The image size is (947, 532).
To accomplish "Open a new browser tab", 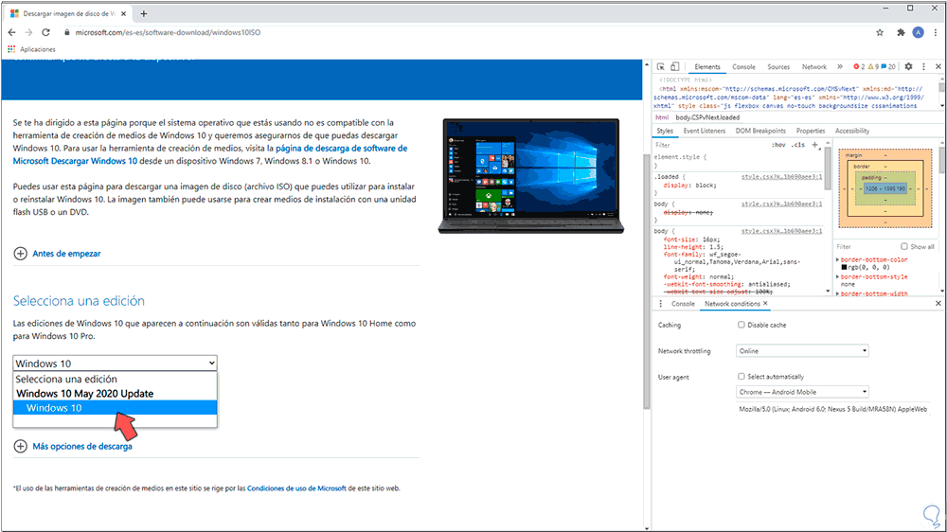I will pos(144,13).
